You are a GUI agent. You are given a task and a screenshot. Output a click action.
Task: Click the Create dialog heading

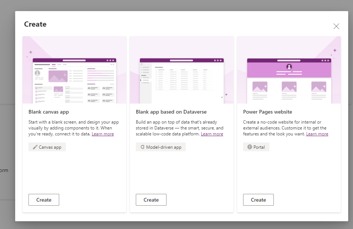(x=35, y=24)
